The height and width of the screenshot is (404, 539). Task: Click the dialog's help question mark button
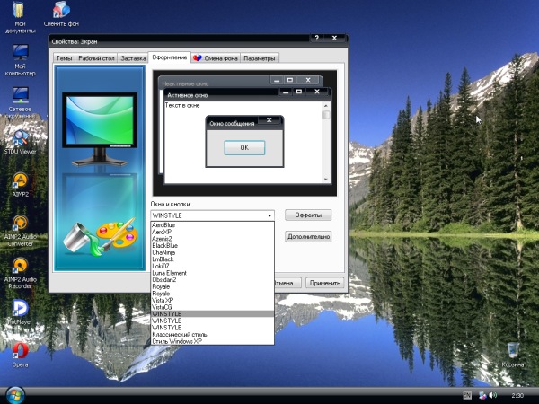coord(316,38)
